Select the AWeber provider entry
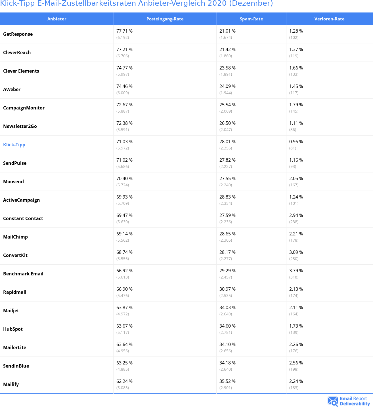 click(12, 89)
